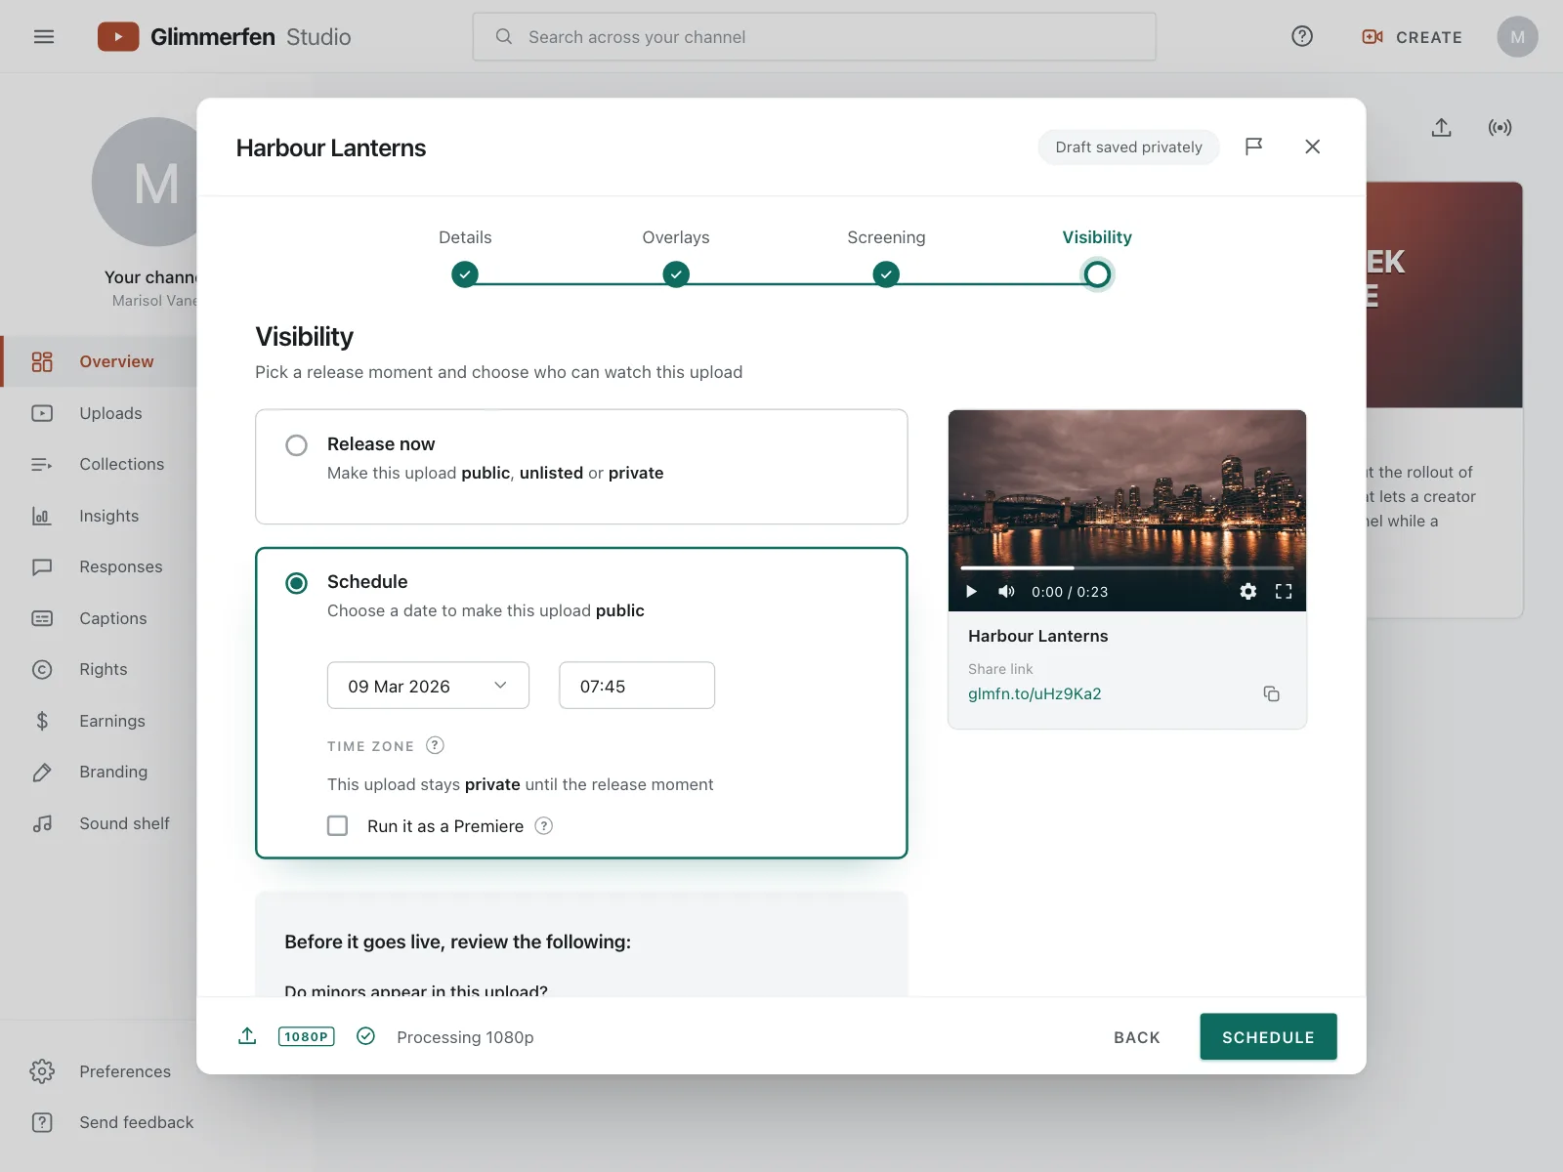
Task: Select the Release now radio button
Action: (x=296, y=445)
